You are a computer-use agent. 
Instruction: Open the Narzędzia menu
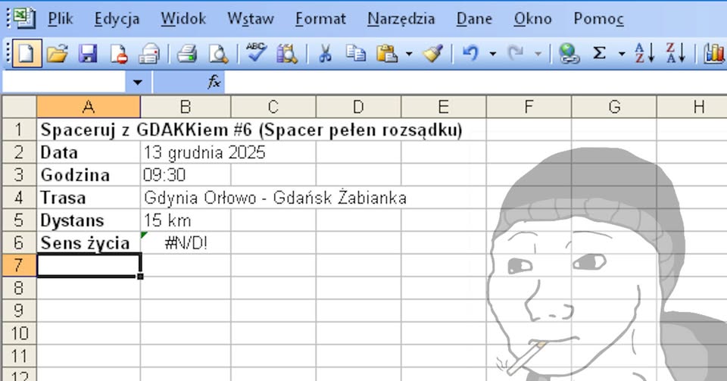point(401,19)
